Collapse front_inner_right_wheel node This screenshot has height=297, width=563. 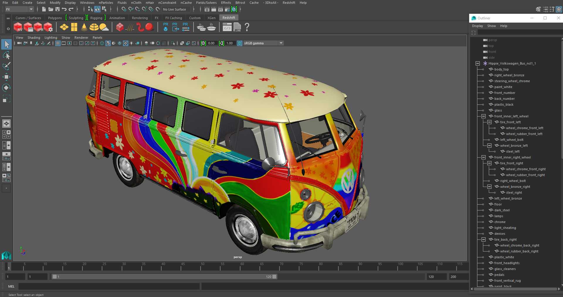(x=484, y=157)
